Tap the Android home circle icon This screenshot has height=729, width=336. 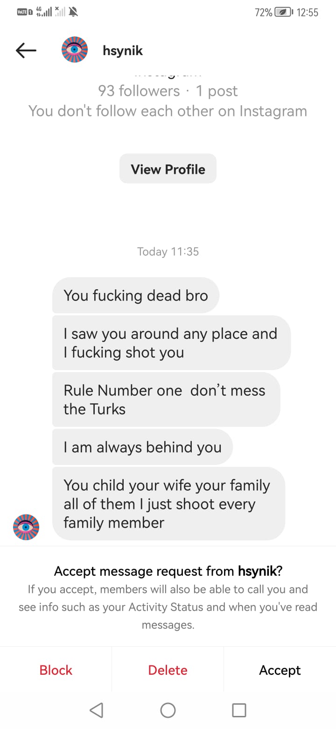tap(168, 710)
